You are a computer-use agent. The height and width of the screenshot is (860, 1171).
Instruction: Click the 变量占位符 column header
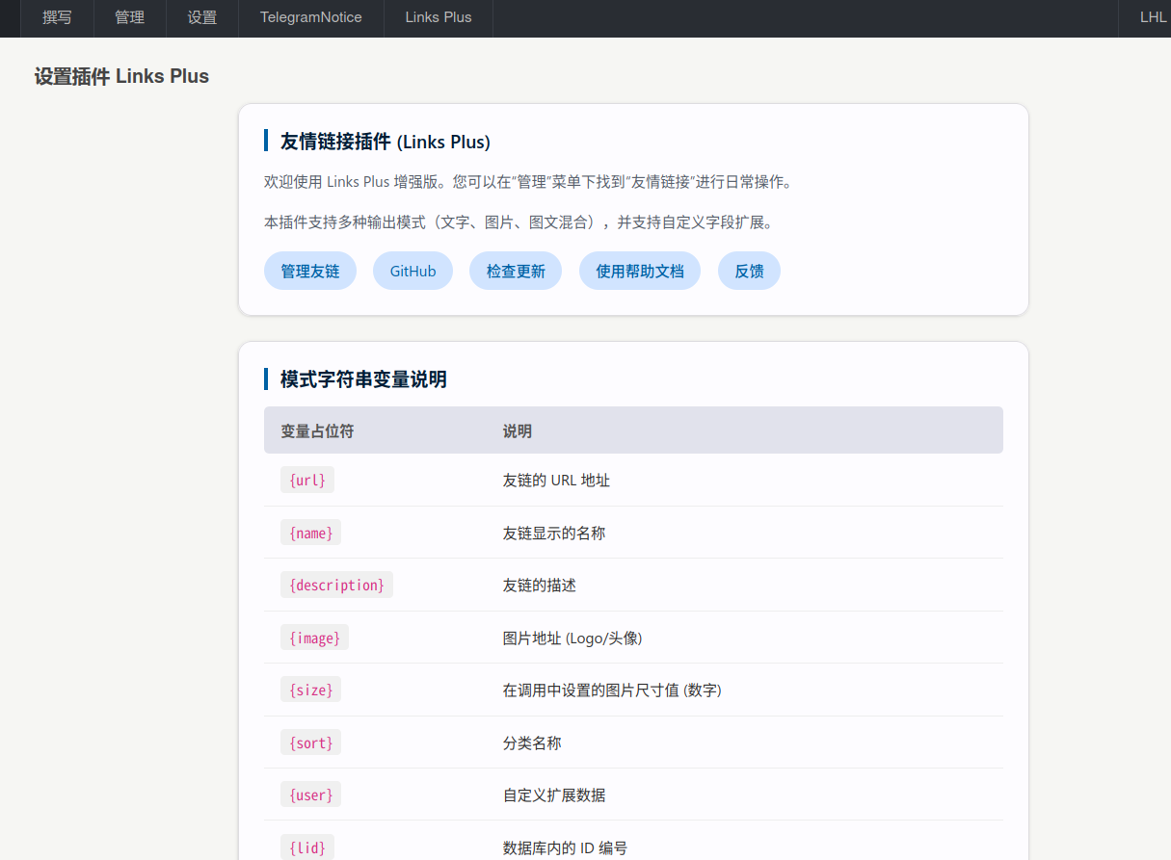pyautogui.click(x=317, y=430)
